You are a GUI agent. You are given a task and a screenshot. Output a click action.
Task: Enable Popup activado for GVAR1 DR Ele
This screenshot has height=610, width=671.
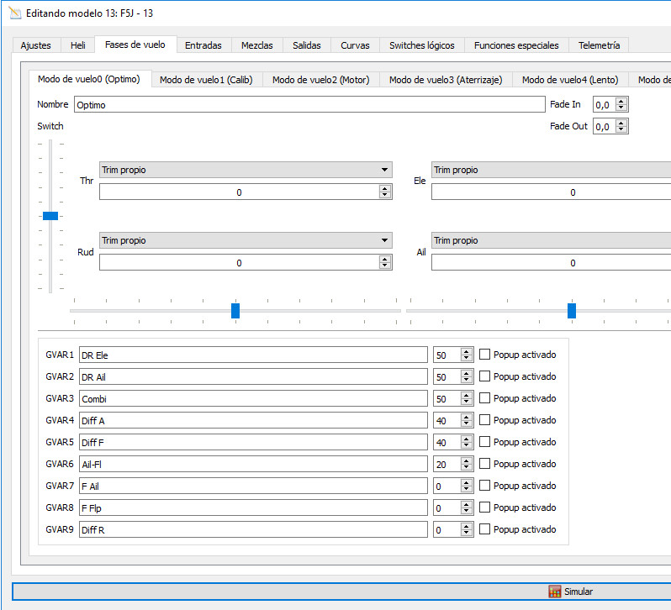[484, 355]
